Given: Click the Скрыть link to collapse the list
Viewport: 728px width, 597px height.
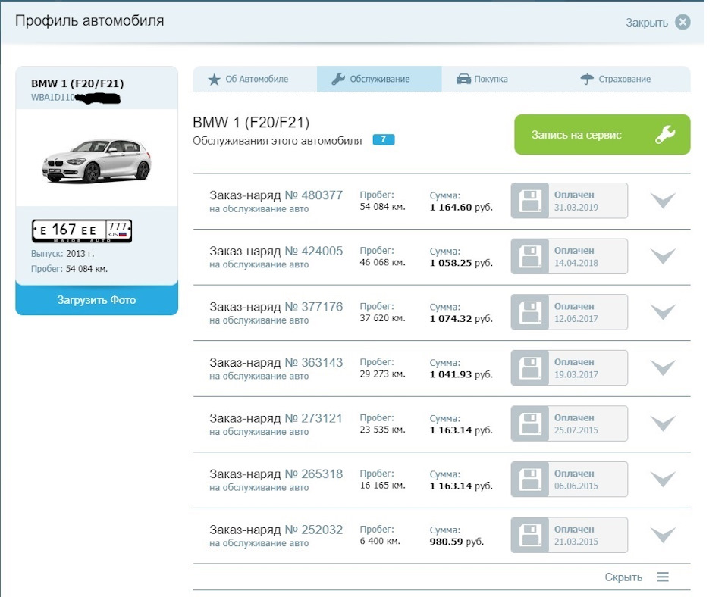Looking at the screenshot, I should pyautogui.click(x=623, y=577).
